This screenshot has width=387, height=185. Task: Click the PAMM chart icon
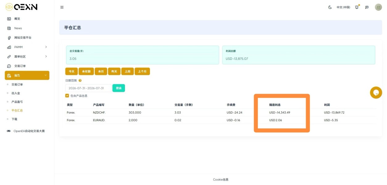pos(9,47)
